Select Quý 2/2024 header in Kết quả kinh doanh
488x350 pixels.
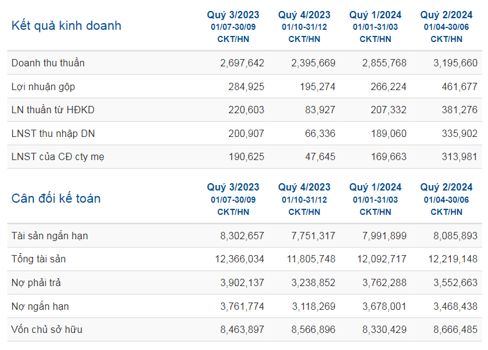(x=446, y=15)
